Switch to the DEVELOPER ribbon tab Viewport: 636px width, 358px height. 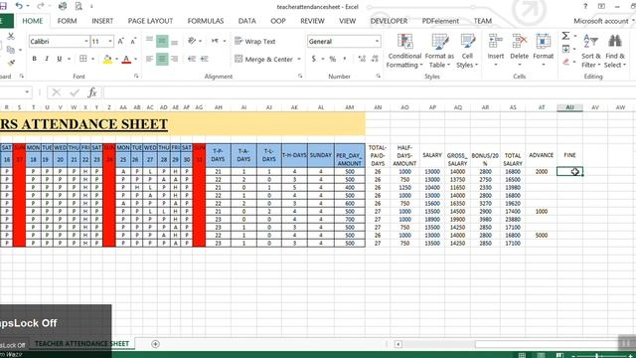(x=389, y=21)
